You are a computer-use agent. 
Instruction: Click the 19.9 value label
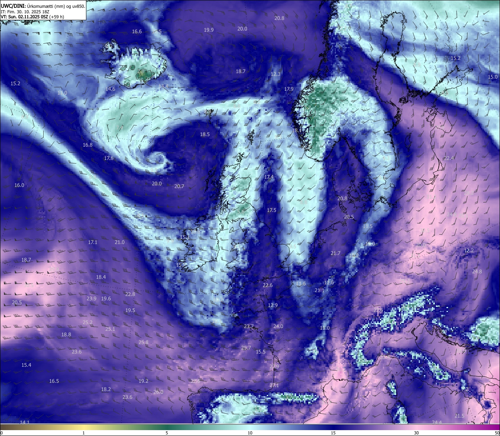(209, 30)
